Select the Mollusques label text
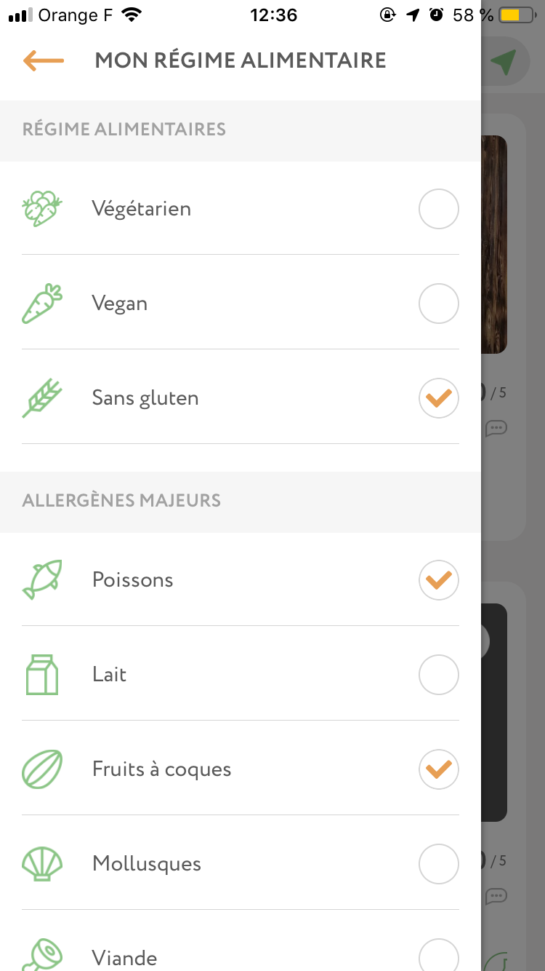Image resolution: width=545 pixels, height=971 pixels. click(147, 864)
